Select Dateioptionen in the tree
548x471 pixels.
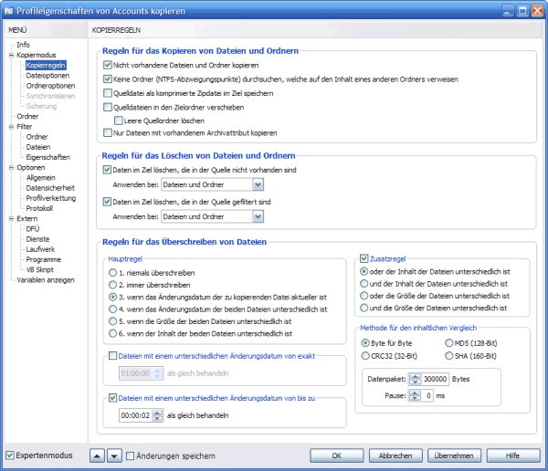(47, 76)
